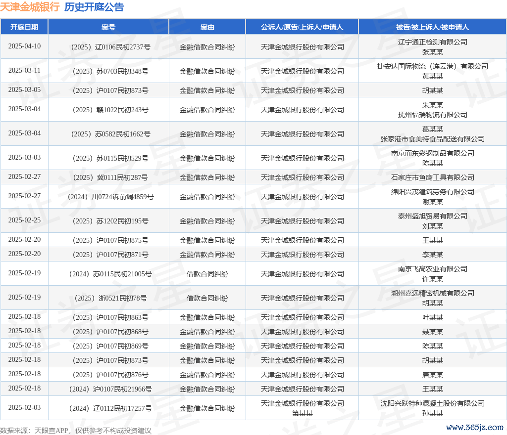Click case number 辽0112民初17257号
The image size is (507, 435).
[110, 408]
